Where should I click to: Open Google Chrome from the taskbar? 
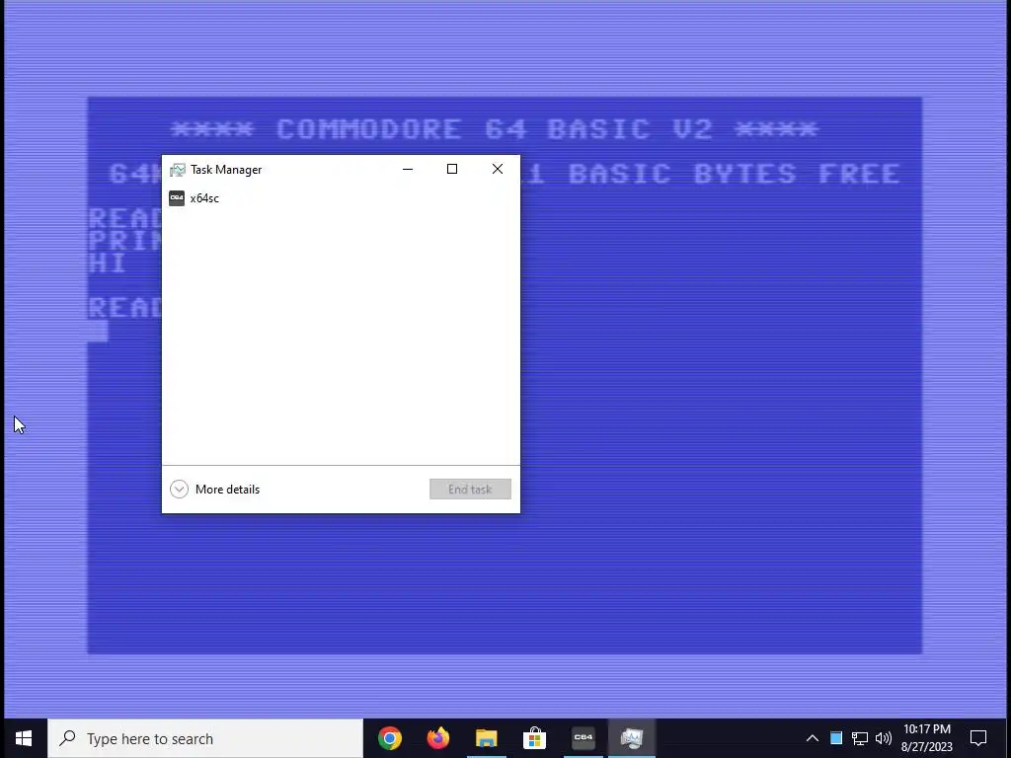pos(389,738)
